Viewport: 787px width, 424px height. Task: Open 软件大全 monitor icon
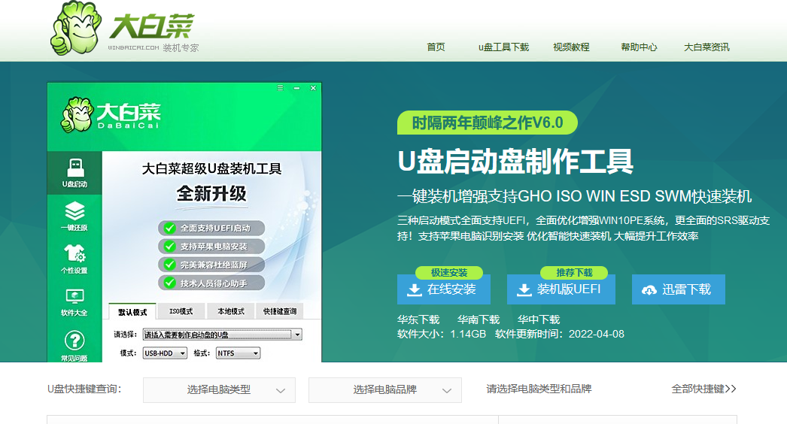pos(74,301)
